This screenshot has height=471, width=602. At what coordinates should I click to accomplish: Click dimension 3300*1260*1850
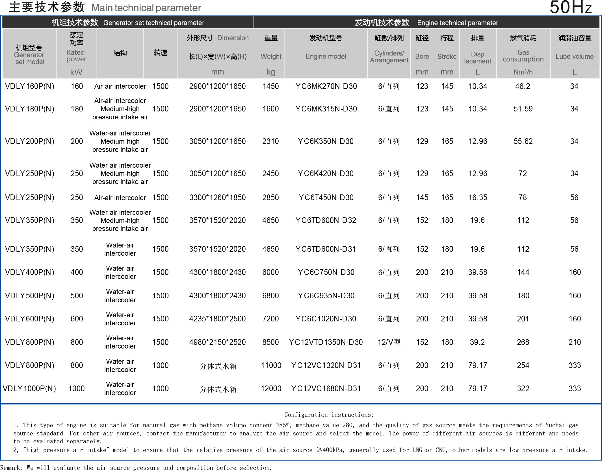pyautogui.click(x=217, y=198)
